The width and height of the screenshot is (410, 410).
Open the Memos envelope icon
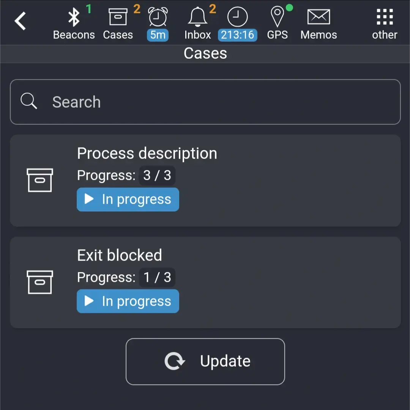pos(318,16)
